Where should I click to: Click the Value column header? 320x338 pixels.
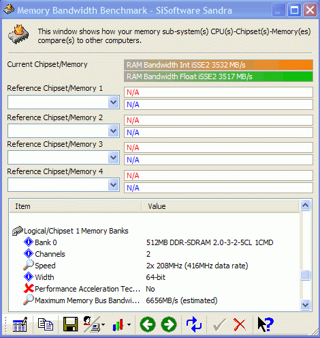coord(220,206)
